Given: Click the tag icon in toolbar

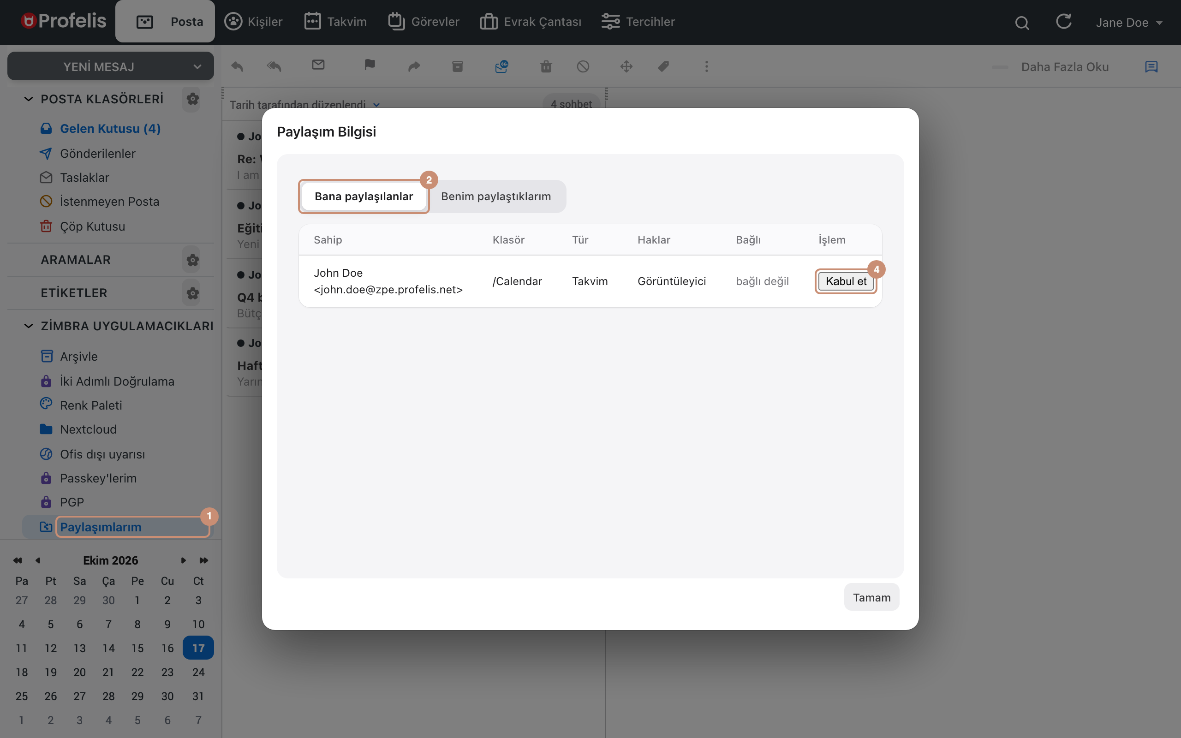Looking at the screenshot, I should click(663, 66).
